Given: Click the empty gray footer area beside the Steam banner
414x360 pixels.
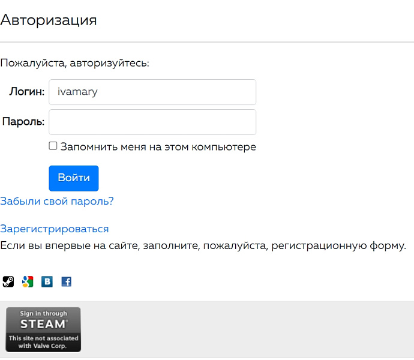Looking at the screenshot, I should pos(246,329).
